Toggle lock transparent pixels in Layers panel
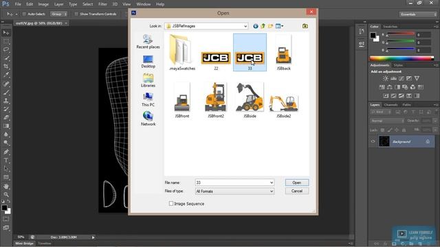Viewport: 440px width, 247px height. click(382, 130)
